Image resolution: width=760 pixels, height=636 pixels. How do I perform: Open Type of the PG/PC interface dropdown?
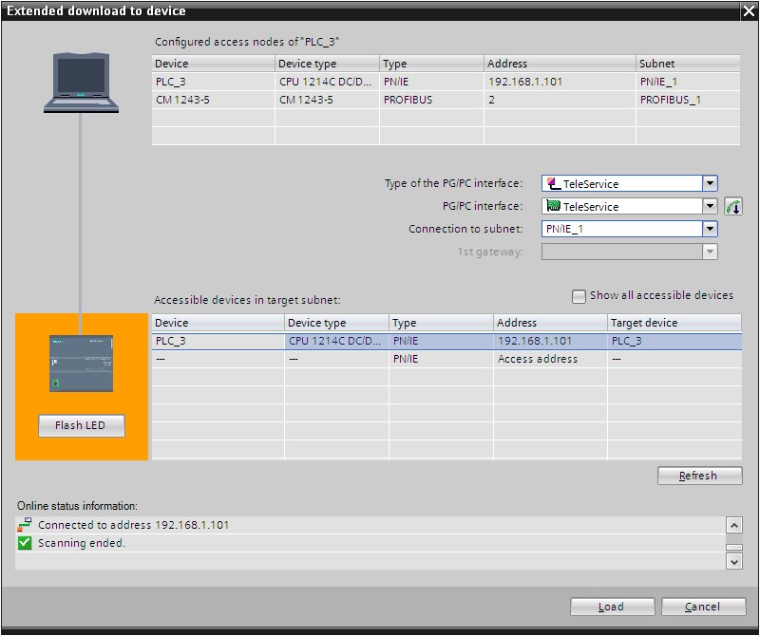(710, 183)
